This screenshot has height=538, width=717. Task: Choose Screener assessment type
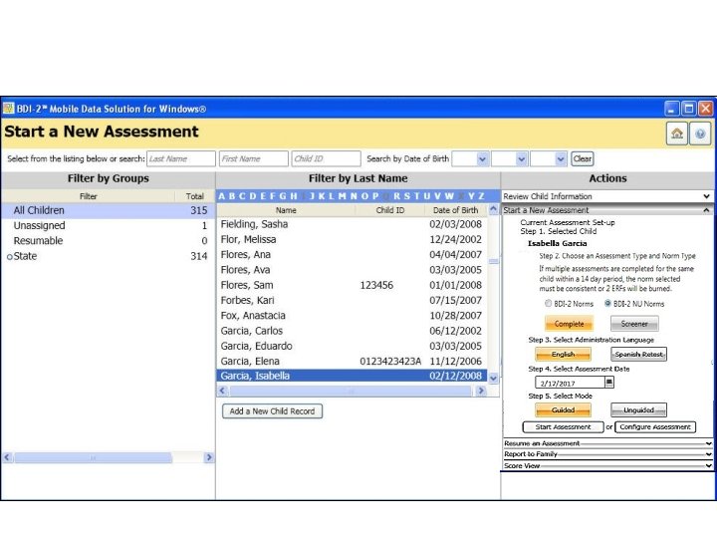634,324
